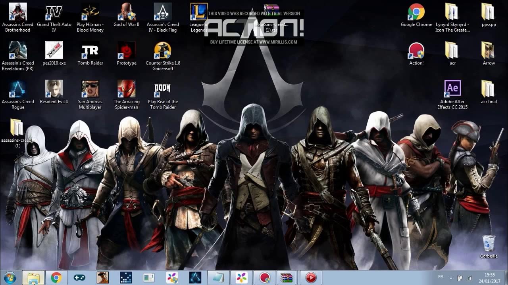Select The Amazing Spider-man icon
Image resolution: width=508 pixels, height=285 pixels.
(x=127, y=95)
